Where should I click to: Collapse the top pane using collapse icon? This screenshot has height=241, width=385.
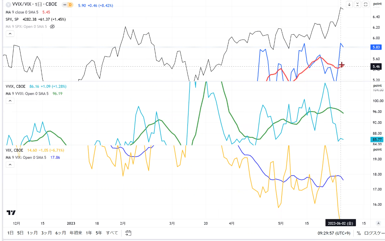(357, 4)
